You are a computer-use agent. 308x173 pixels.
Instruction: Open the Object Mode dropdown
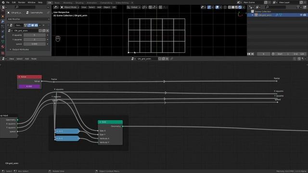pyautogui.click(x=70, y=7)
